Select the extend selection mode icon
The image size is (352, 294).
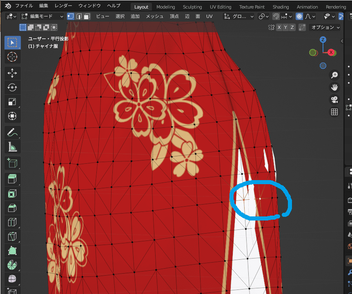coord(31,27)
